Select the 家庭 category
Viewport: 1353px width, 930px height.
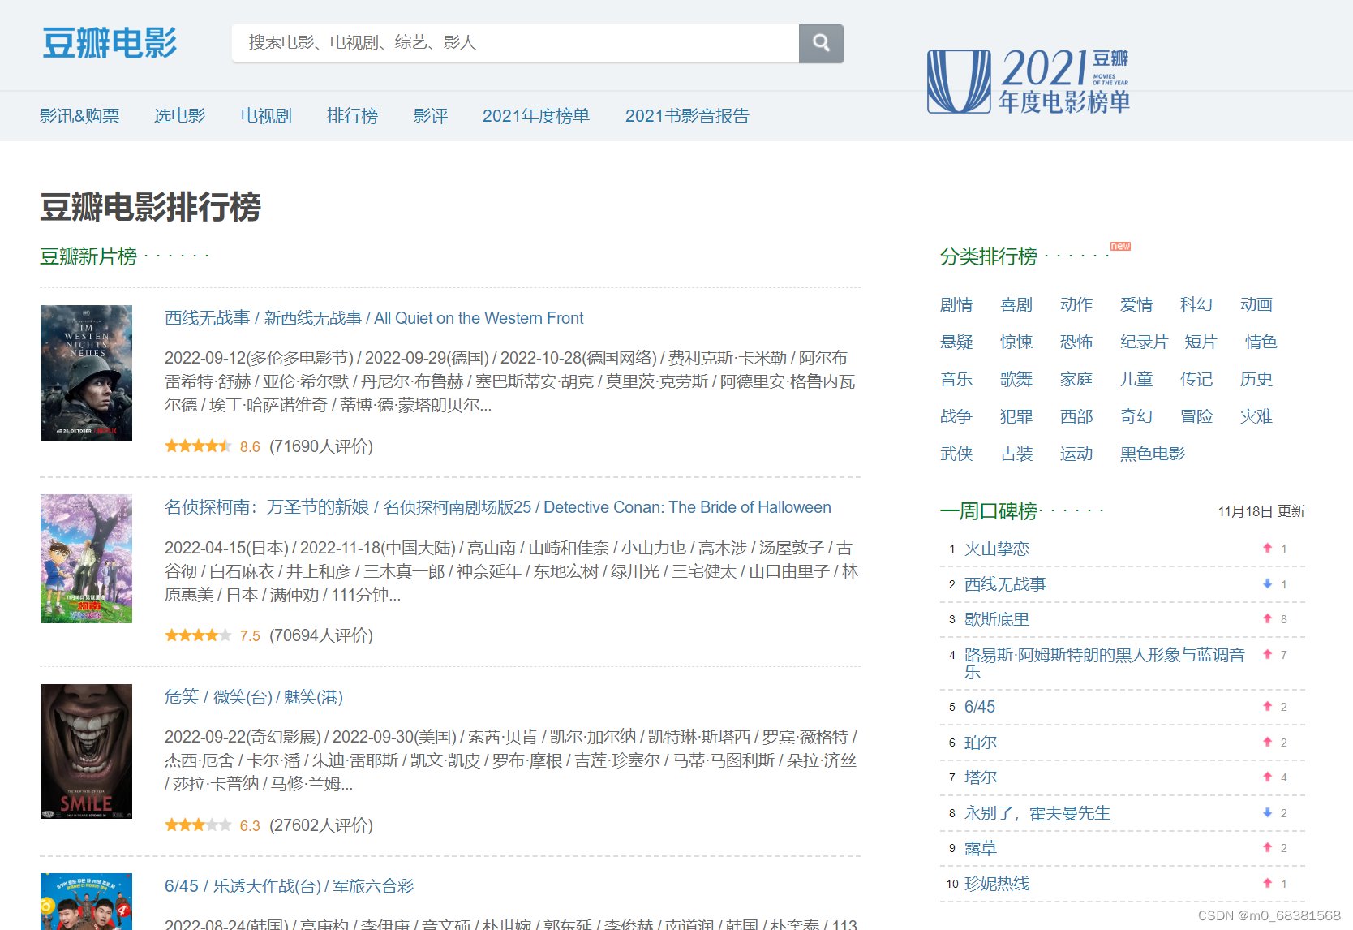click(x=1076, y=379)
